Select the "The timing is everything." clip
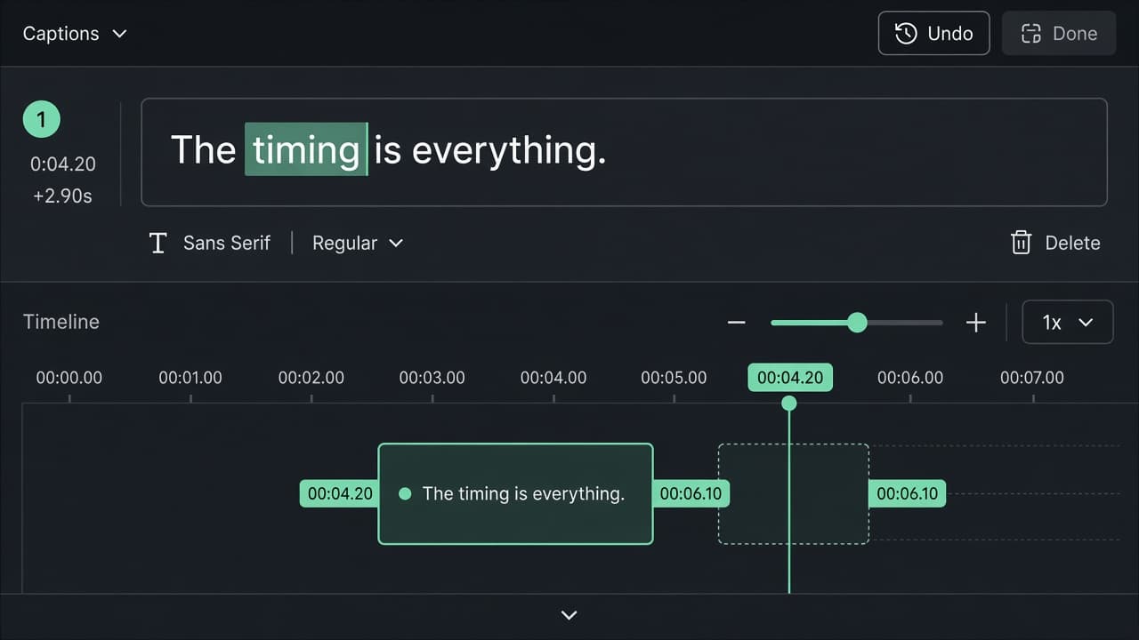 [515, 493]
